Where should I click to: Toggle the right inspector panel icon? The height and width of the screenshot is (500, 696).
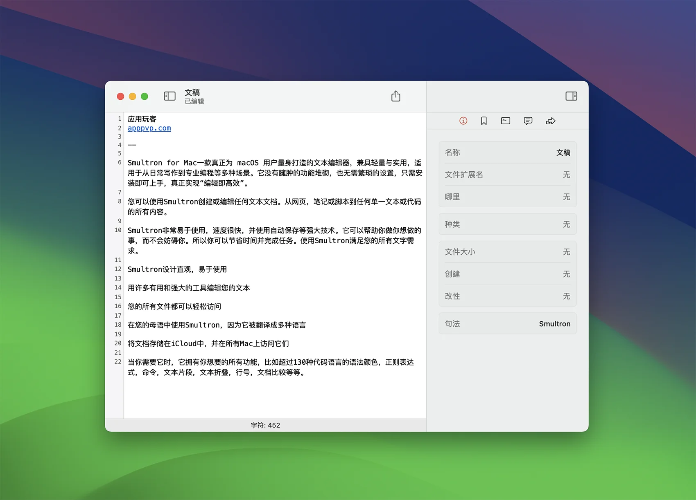click(x=571, y=96)
